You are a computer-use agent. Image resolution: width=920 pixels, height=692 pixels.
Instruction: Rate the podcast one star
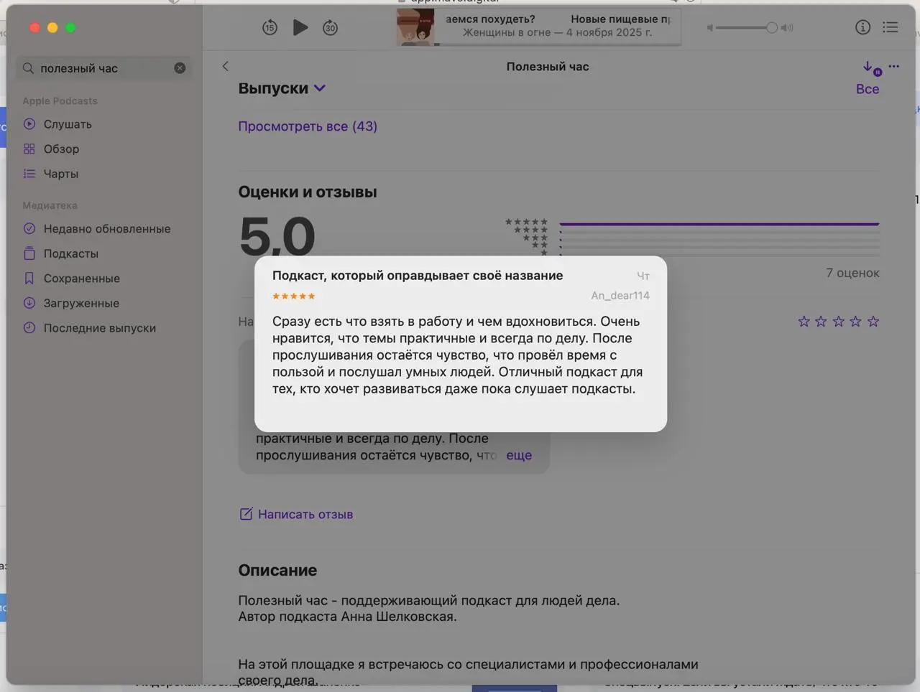pyautogui.click(x=804, y=322)
